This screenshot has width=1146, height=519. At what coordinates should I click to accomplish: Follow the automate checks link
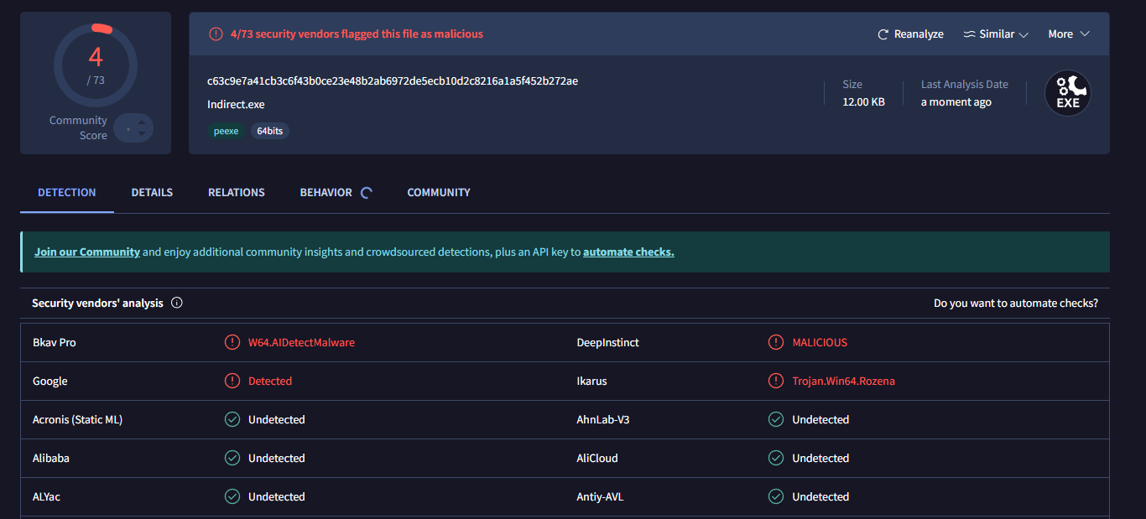click(x=628, y=252)
